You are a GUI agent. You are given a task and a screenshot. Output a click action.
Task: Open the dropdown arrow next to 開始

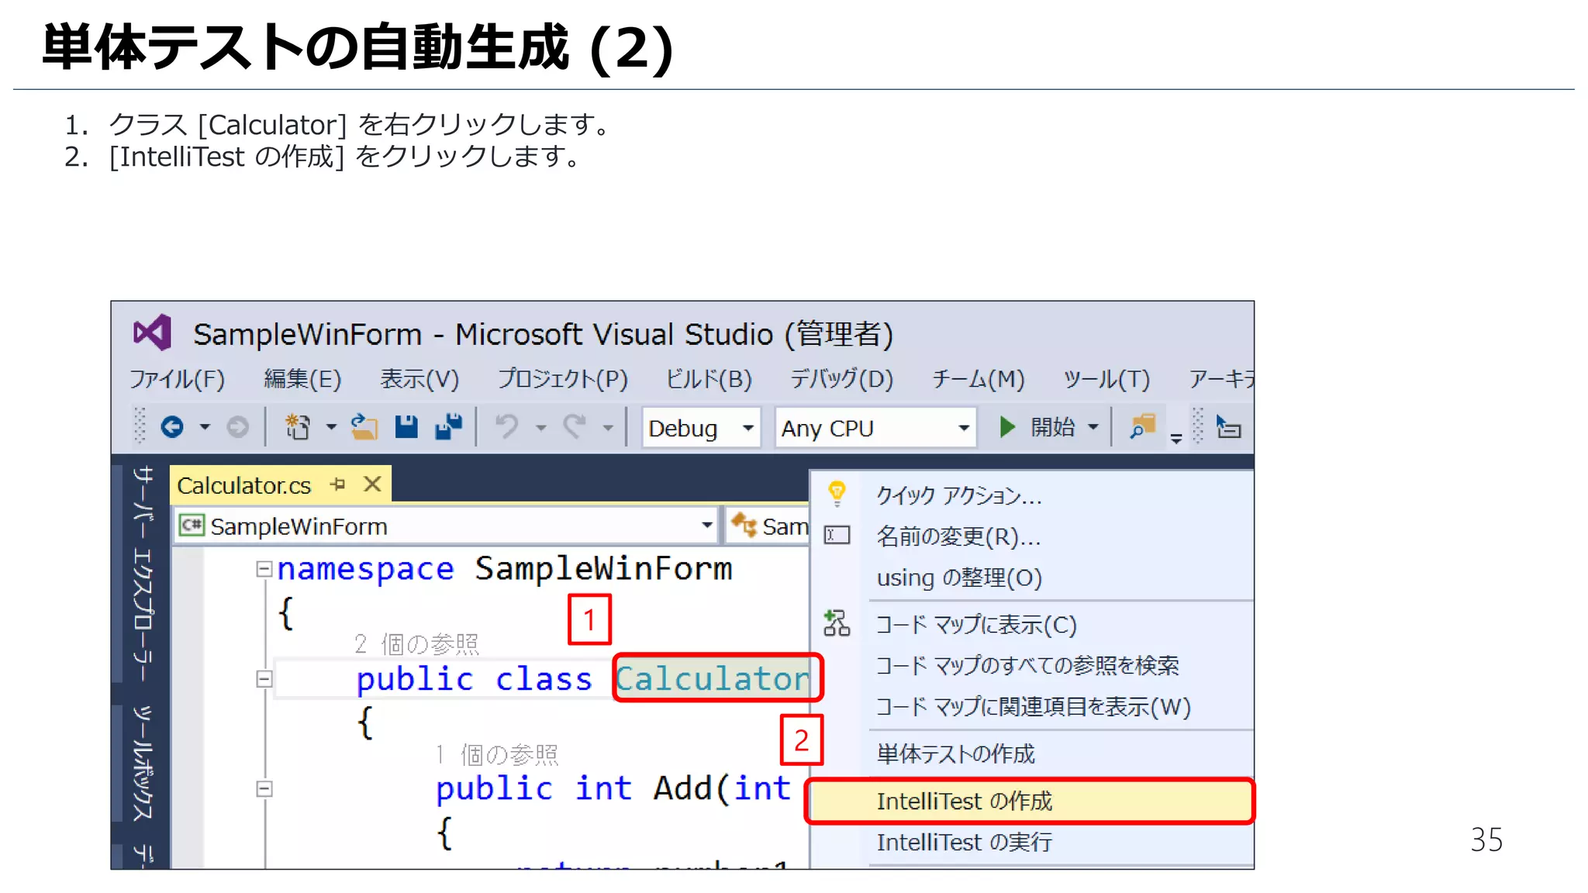point(1093,427)
